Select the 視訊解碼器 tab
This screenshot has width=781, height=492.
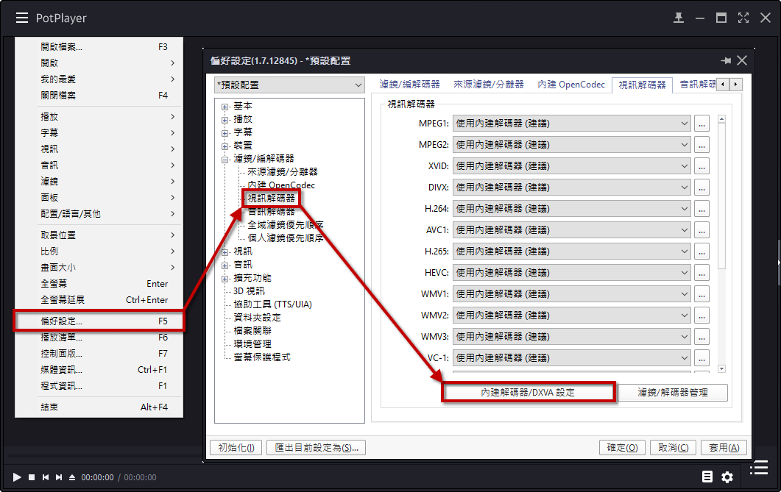[642, 85]
